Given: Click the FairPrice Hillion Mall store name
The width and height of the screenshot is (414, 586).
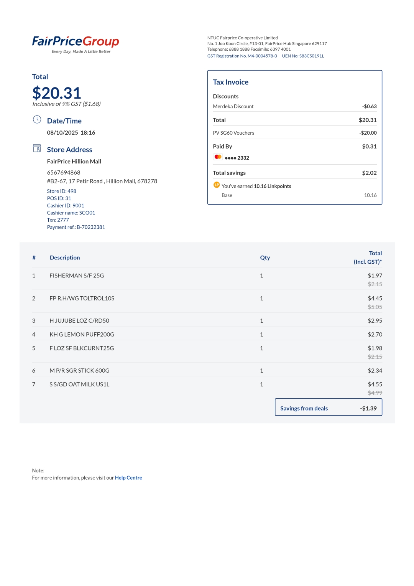Looking at the screenshot, I should click(74, 162).
